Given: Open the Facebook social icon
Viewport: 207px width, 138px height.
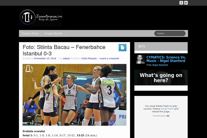Looking at the screenshot, I should (x=181, y=3).
